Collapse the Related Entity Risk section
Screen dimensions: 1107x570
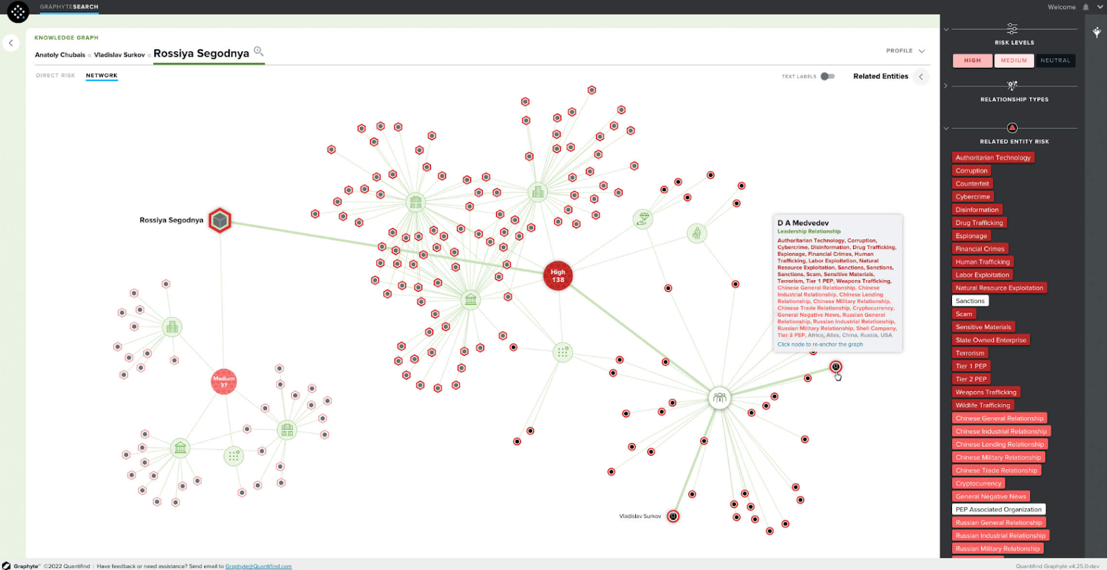pyautogui.click(x=946, y=128)
